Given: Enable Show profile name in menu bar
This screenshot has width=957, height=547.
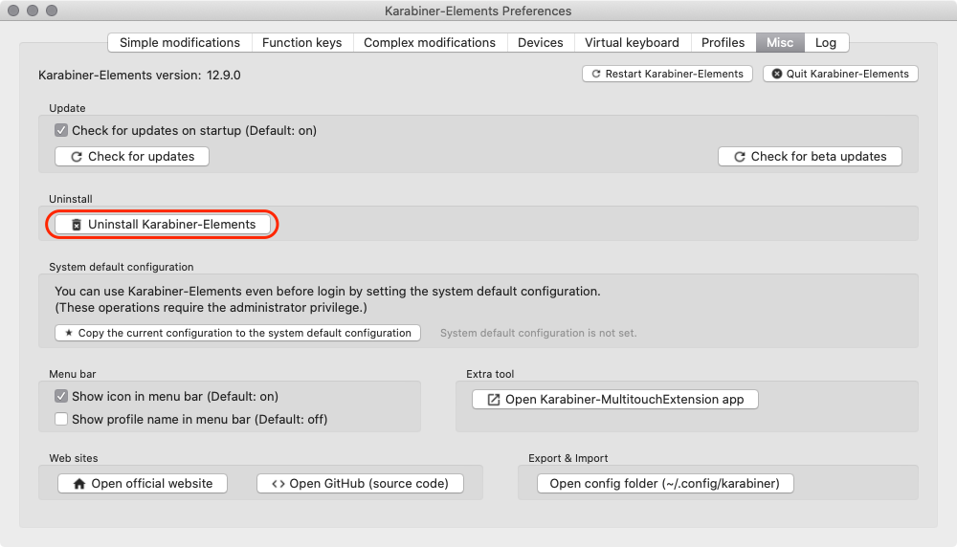Looking at the screenshot, I should click(x=61, y=420).
